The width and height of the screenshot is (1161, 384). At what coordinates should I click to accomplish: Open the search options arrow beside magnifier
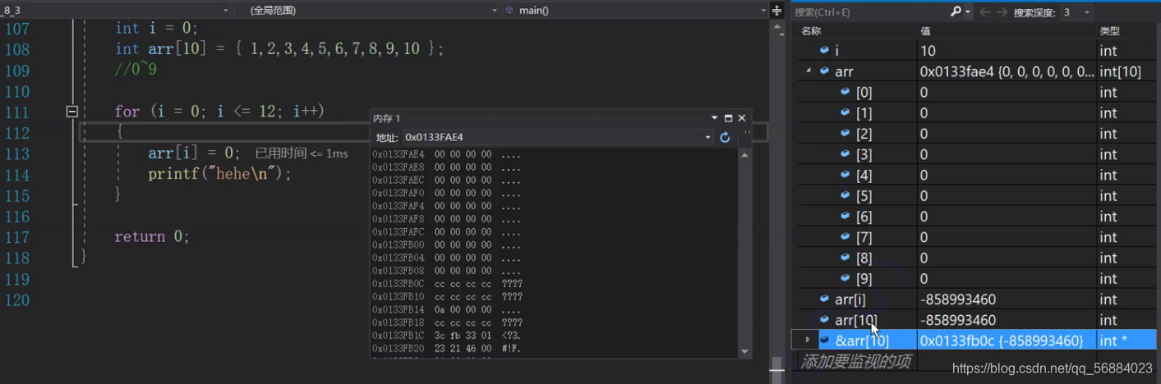[968, 11]
